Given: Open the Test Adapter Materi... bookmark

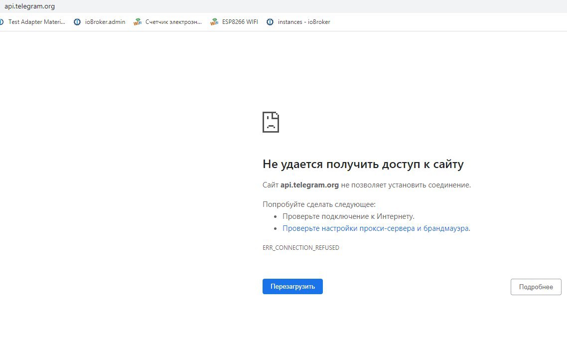Looking at the screenshot, I should 32,22.
